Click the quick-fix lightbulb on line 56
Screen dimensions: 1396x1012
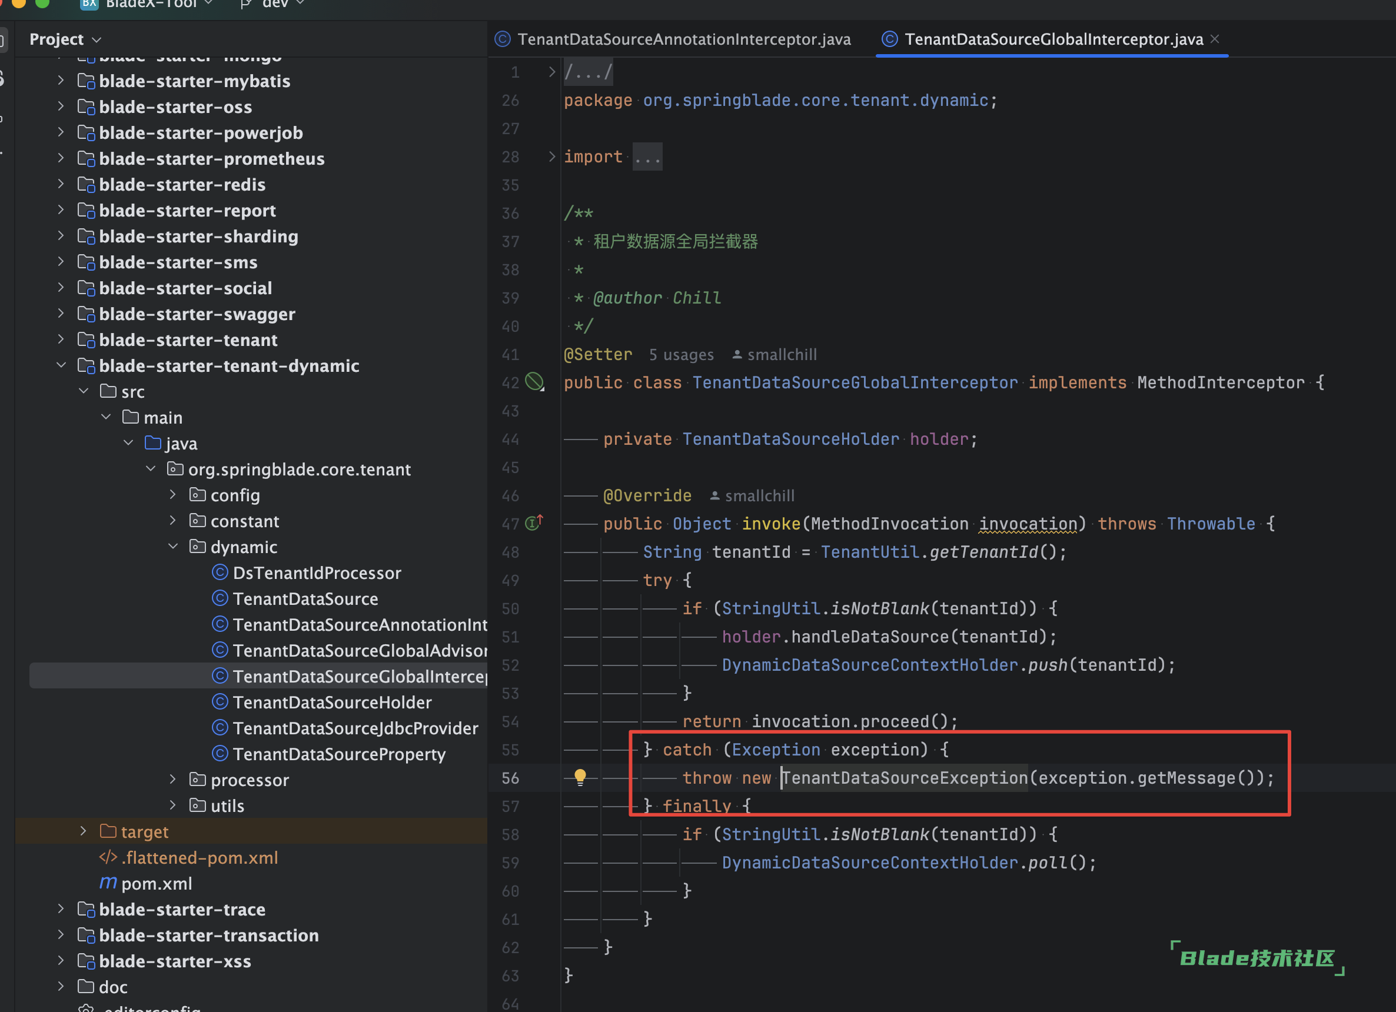(x=580, y=777)
